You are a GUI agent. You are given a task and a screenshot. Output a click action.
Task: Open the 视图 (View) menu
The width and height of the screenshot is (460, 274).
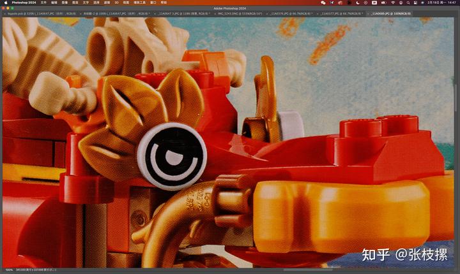[x=126, y=3]
